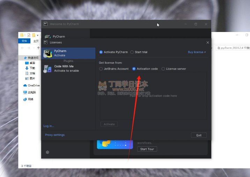Viewport: 250px width, 177px height.
Task: Click the Log in... link
Action: tap(49, 126)
